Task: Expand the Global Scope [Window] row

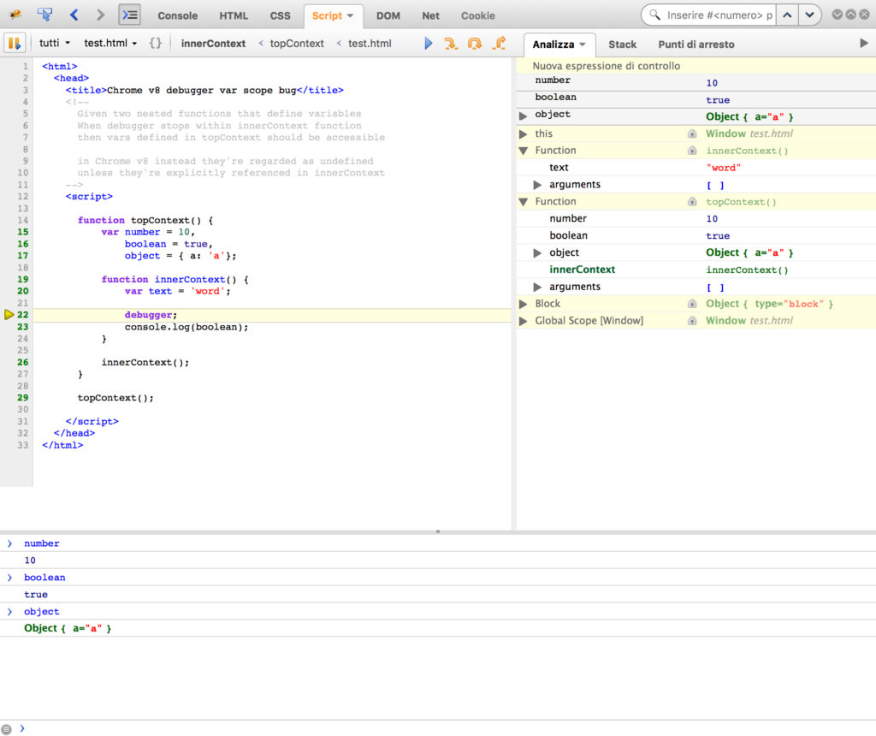Action: point(523,321)
